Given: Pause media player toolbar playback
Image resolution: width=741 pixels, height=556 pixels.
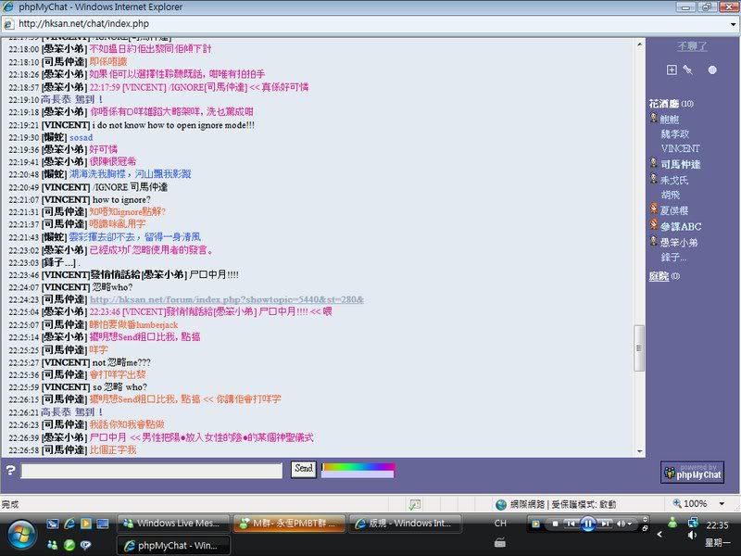Looking at the screenshot, I should point(588,524).
